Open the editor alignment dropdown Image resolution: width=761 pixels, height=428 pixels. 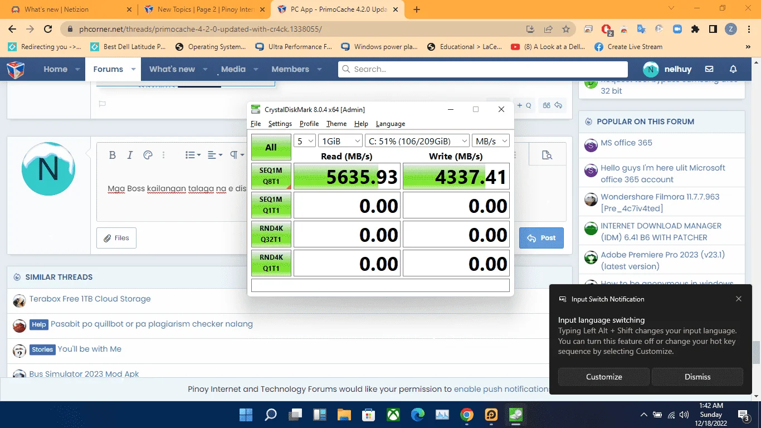pyautogui.click(x=215, y=155)
